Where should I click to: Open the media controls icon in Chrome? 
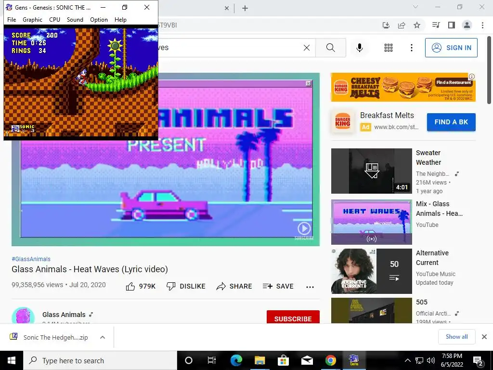point(436,25)
